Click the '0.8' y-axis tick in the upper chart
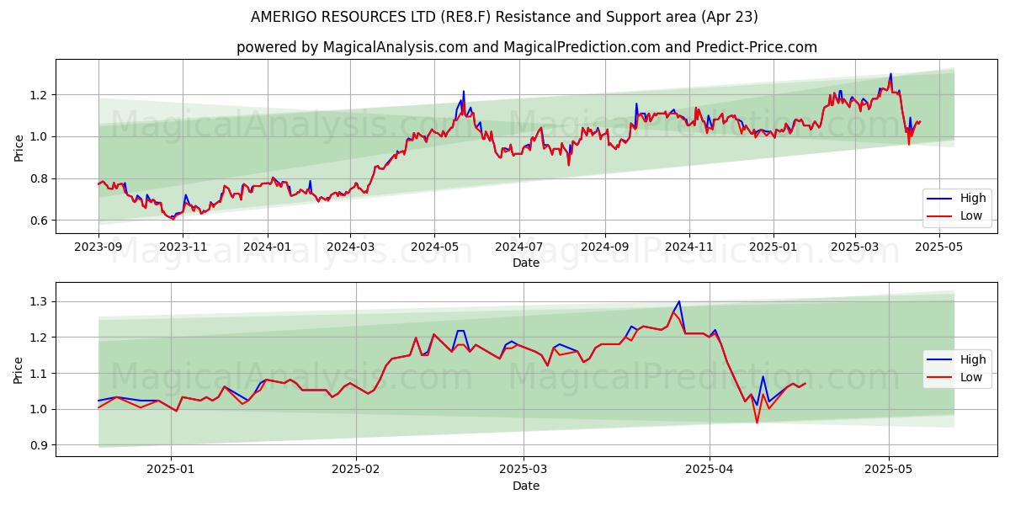 point(40,178)
